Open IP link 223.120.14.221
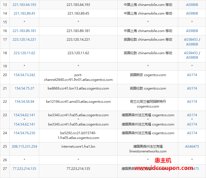This screenshot has height=178, width=206. [x=24, y=40]
